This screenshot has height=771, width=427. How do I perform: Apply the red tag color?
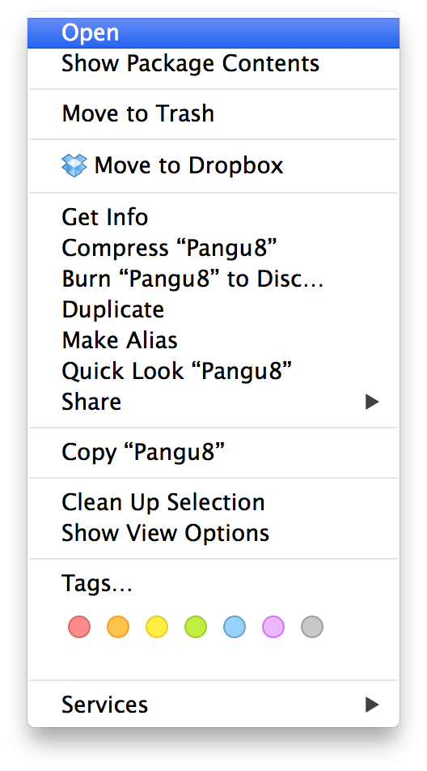coord(79,628)
